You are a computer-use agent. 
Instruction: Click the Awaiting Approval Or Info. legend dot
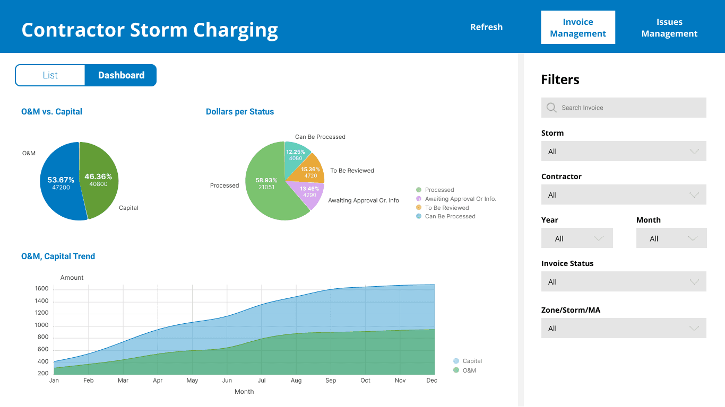point(419,199)
